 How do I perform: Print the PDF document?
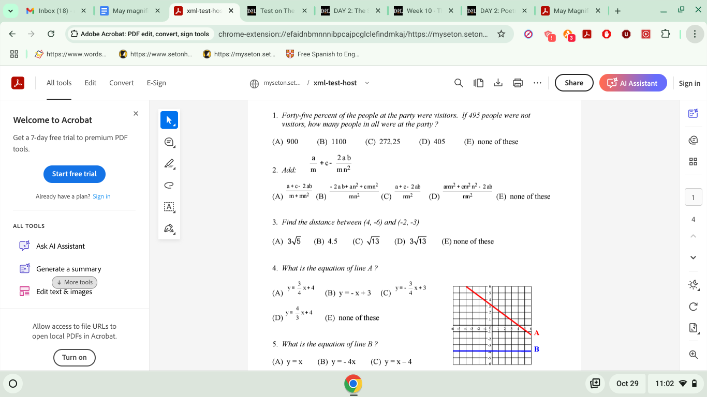[x=518, y=83]
